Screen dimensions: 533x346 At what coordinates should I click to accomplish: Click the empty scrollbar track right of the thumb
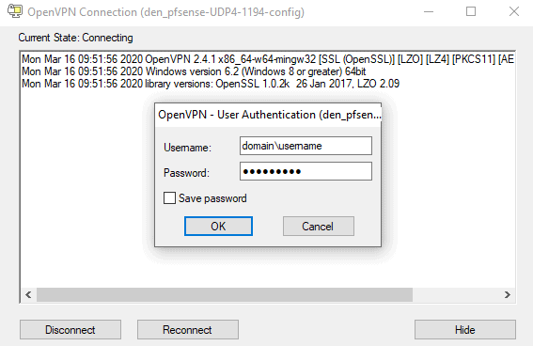coord(456,294)
